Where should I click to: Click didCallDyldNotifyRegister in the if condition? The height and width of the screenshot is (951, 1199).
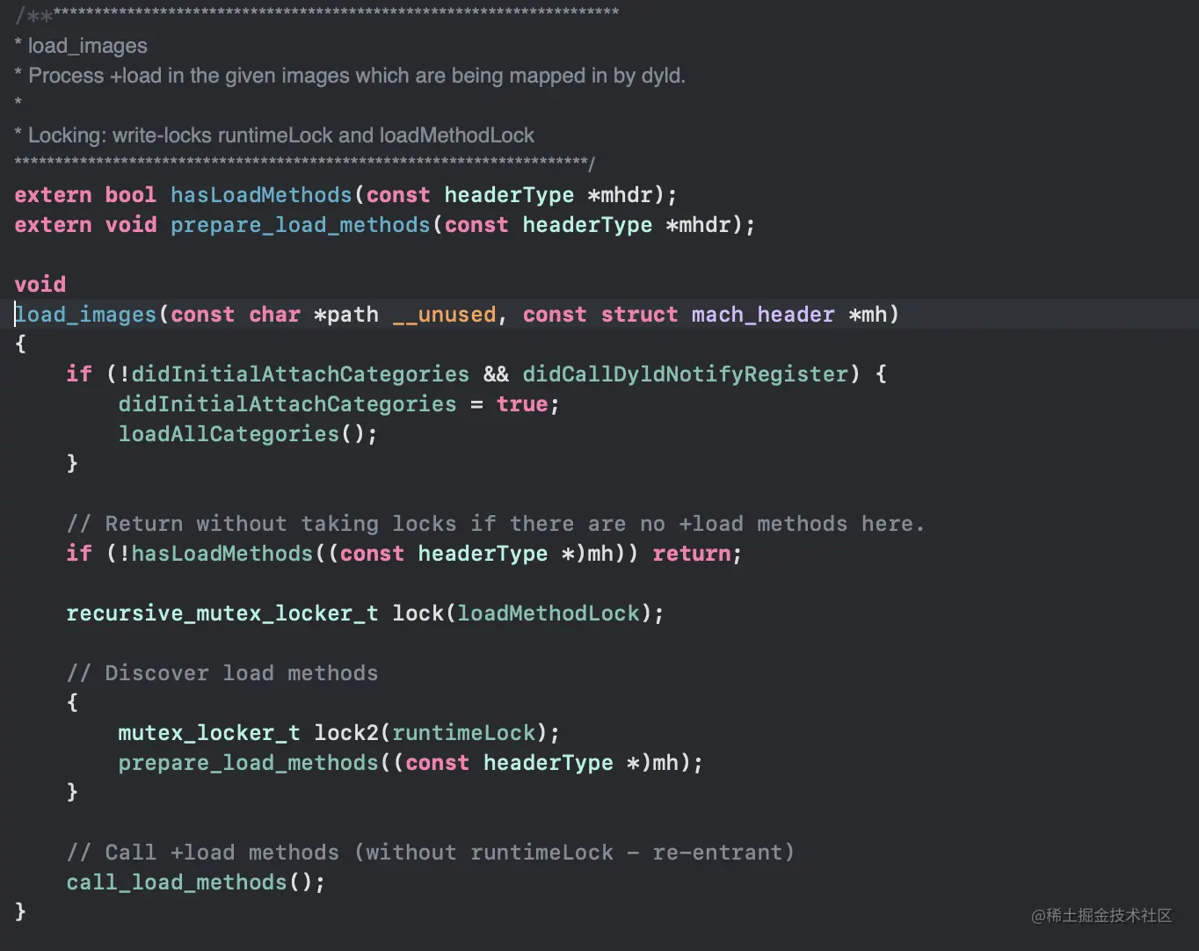(x=686, y=374)
